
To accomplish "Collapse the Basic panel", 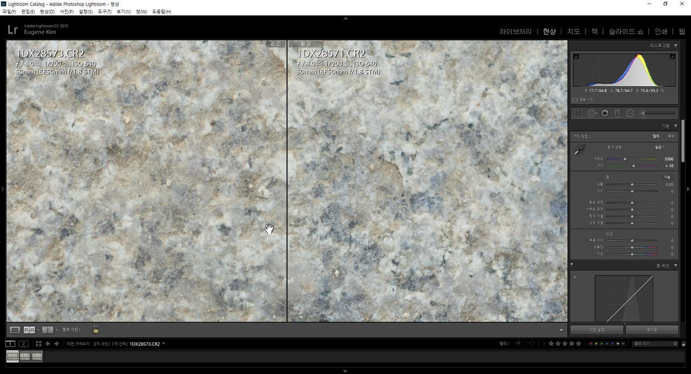I will (675, 126).
